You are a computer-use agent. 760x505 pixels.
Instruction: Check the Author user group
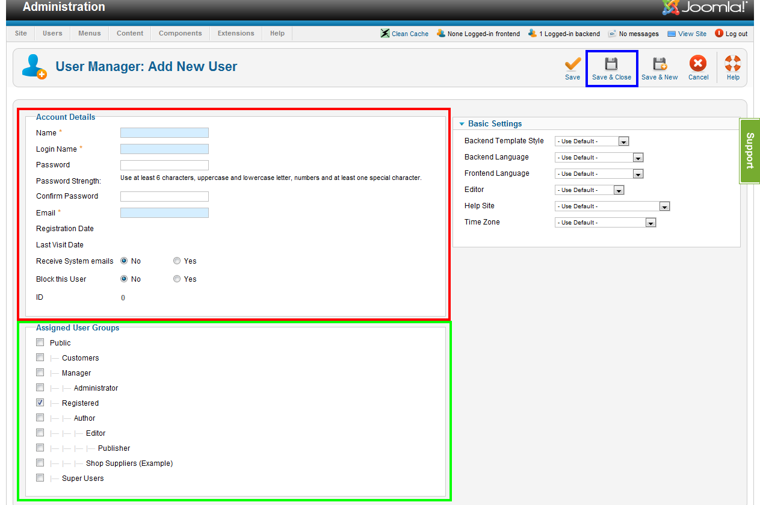coord(40,418)
